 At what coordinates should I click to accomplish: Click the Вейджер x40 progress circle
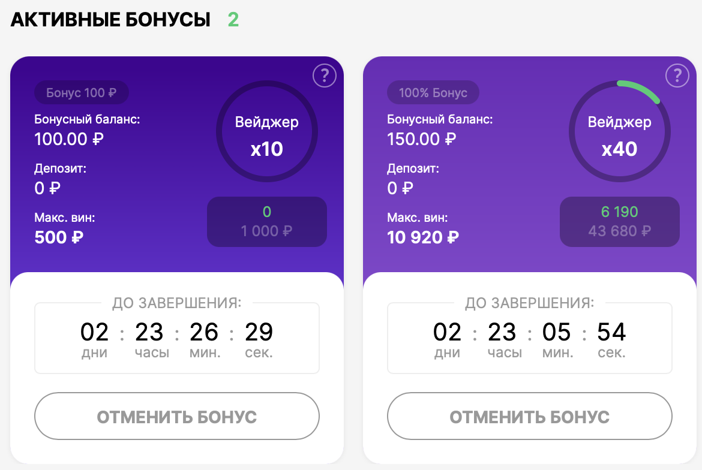(620, 135)
